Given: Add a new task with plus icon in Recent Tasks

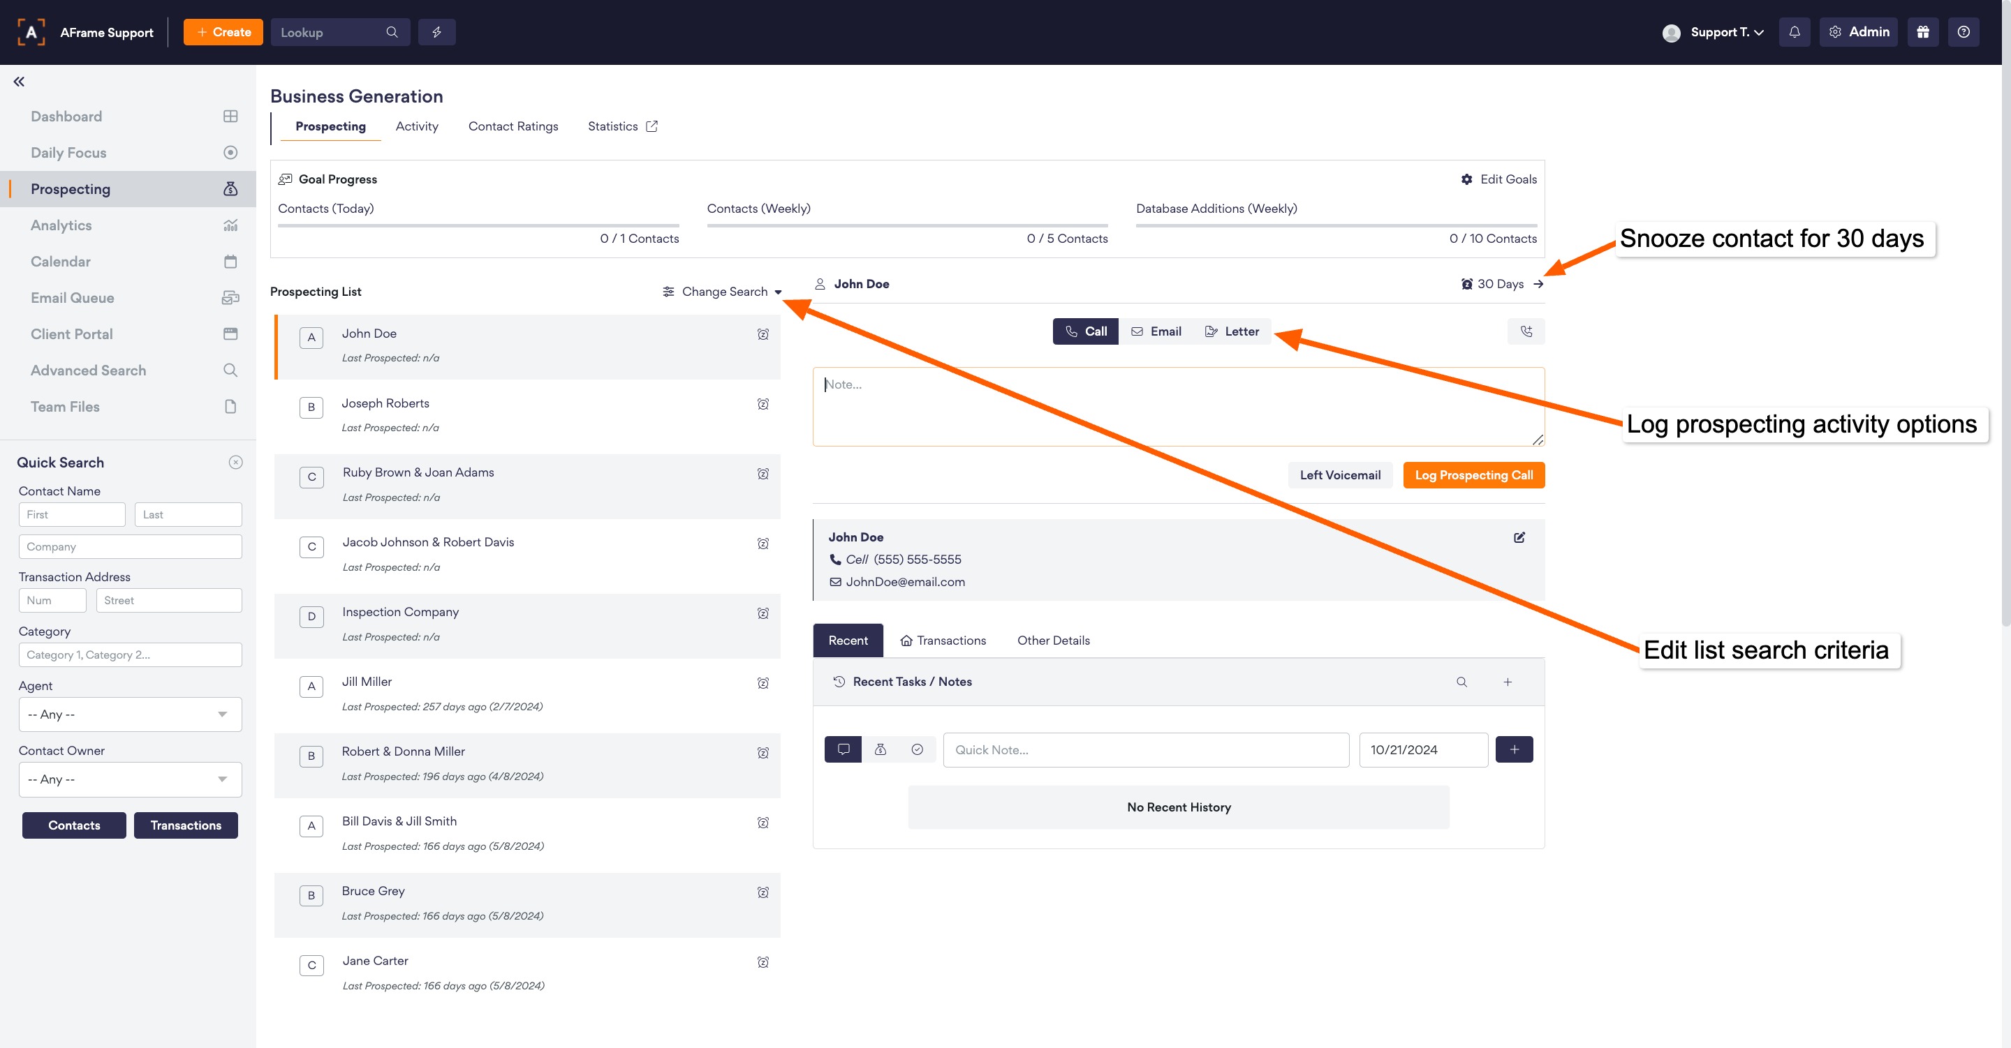Looking at the screenshot, I should click(1508, 682).
